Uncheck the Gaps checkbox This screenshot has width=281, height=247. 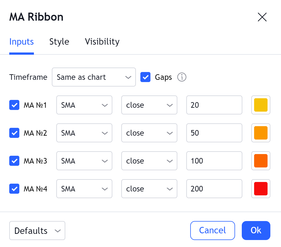pyautogui.click(x=145, y=77)
